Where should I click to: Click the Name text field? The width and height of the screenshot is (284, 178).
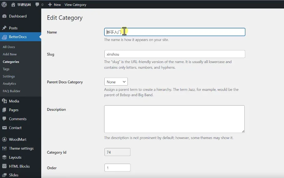click(x=175, y=32)
